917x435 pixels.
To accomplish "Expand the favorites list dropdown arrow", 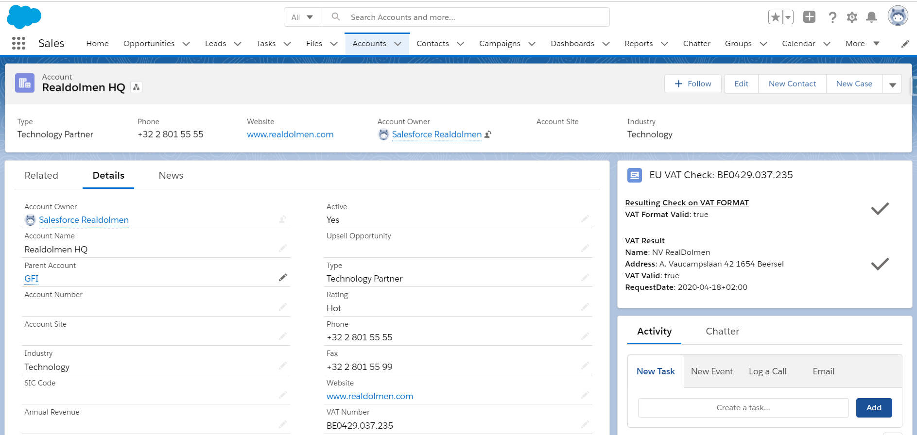I will click(x=788, y=17).
